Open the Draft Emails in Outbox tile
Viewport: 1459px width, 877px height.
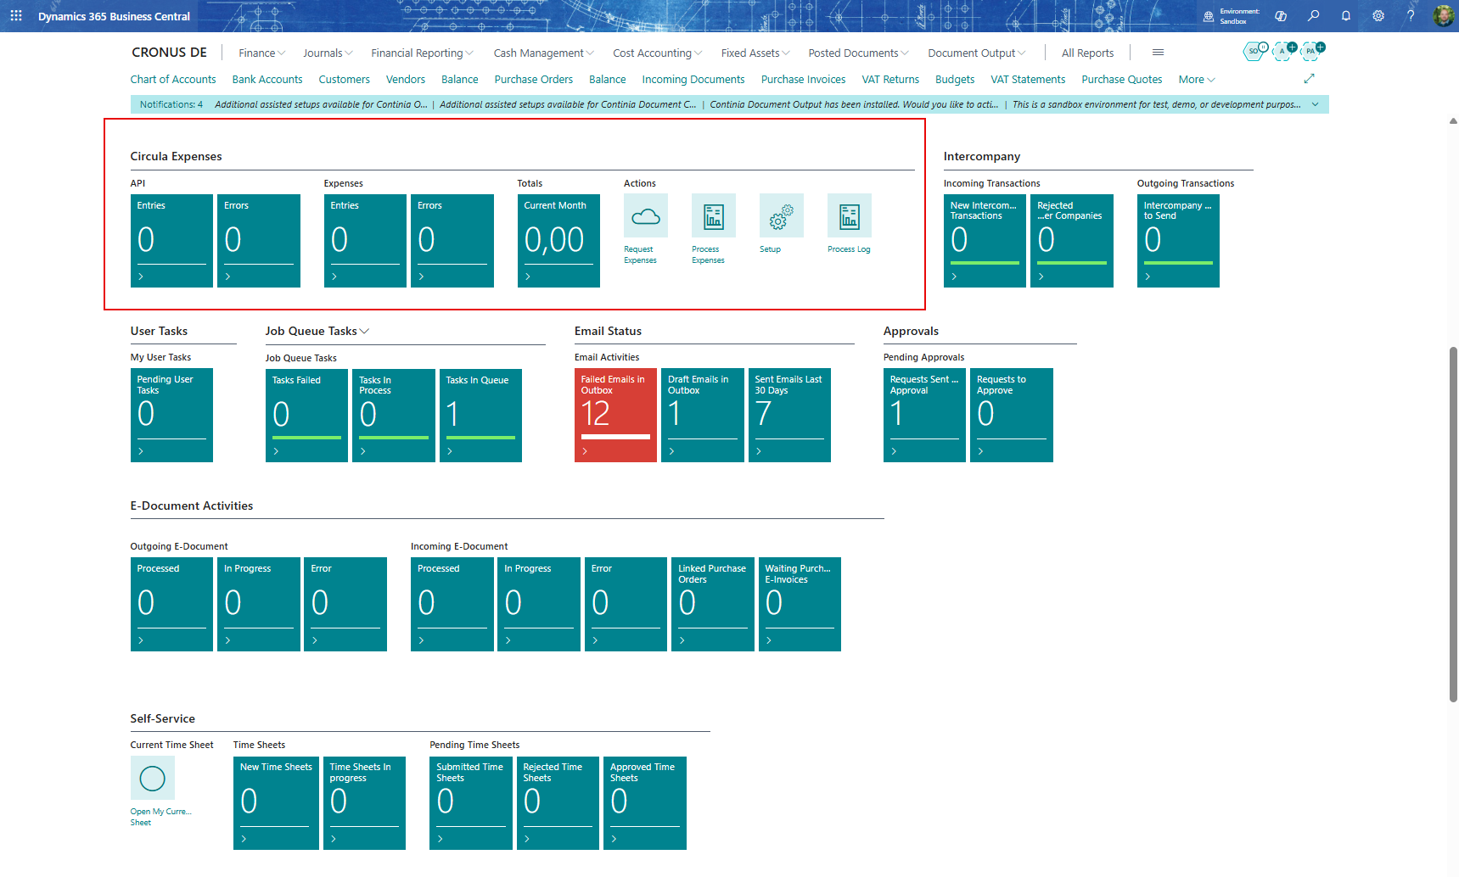[703, 415]
